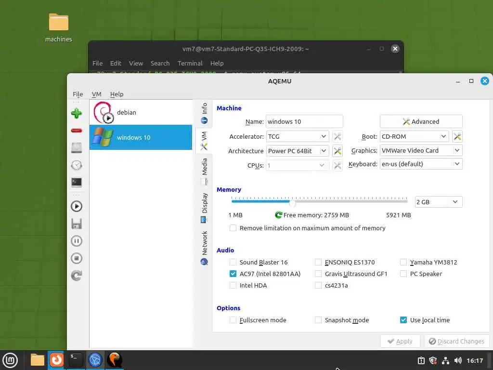
Task: Click the Firefox taskbar icon
Action: click(x=56, y=360)
